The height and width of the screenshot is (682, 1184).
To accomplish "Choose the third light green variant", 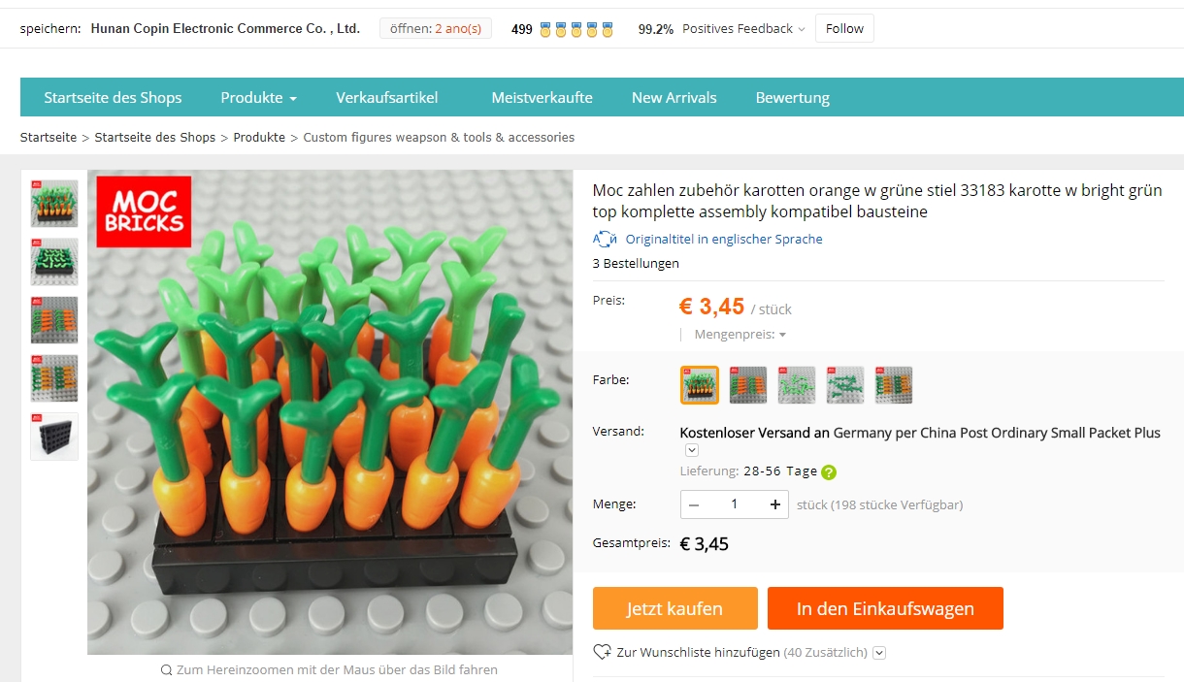I will (x=797, y=385).
